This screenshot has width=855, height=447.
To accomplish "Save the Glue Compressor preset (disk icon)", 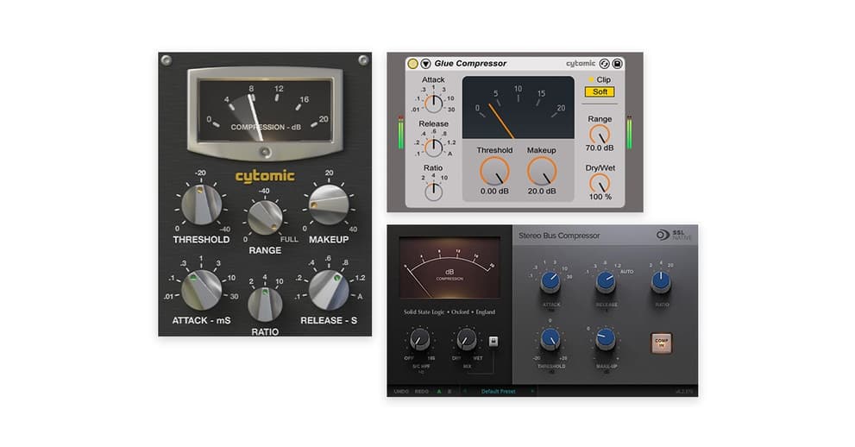I will (x=617, y=64).
